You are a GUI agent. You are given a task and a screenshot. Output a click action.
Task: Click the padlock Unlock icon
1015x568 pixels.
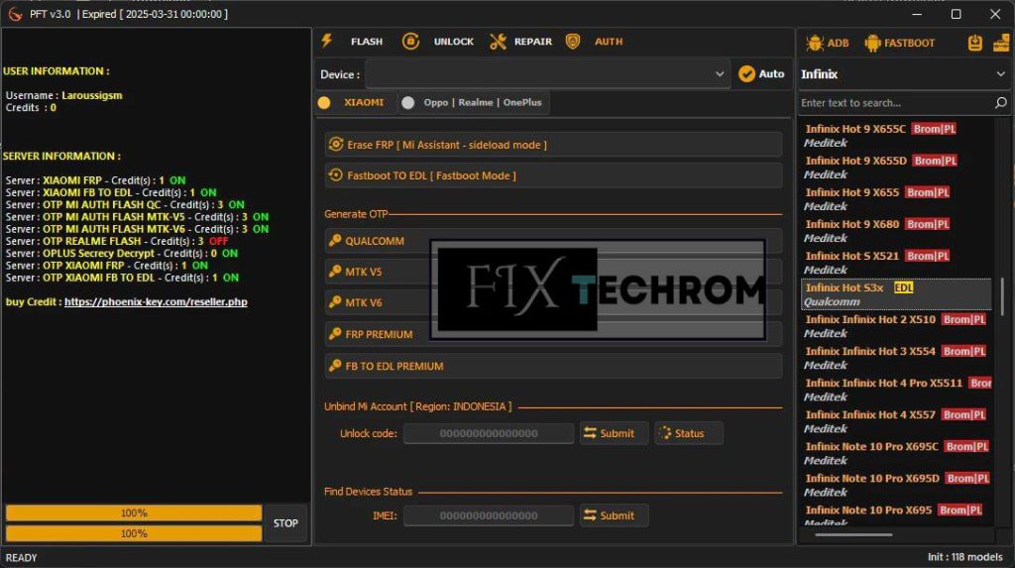[x=410, y=42]
